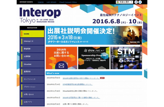Open Cloud Connect China link

[x=68, y=2]
